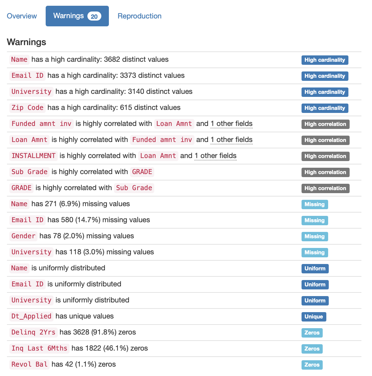Screen dimensions: 372x376
Task: Click Uniform badge in University row
Action: (315, 301)
